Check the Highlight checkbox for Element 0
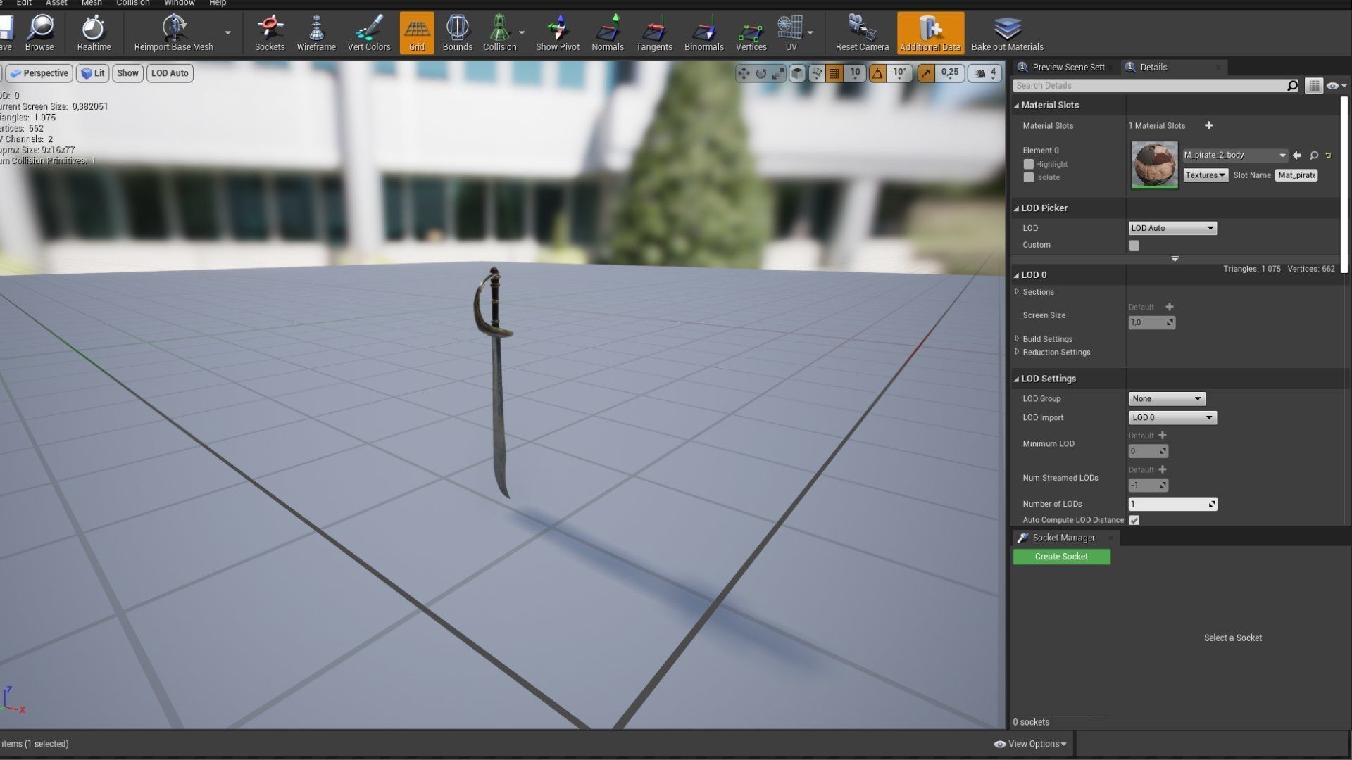1352x760 pixels. coord(1029,164)
